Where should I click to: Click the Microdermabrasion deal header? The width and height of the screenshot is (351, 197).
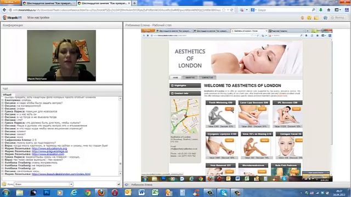pos(253,165)
